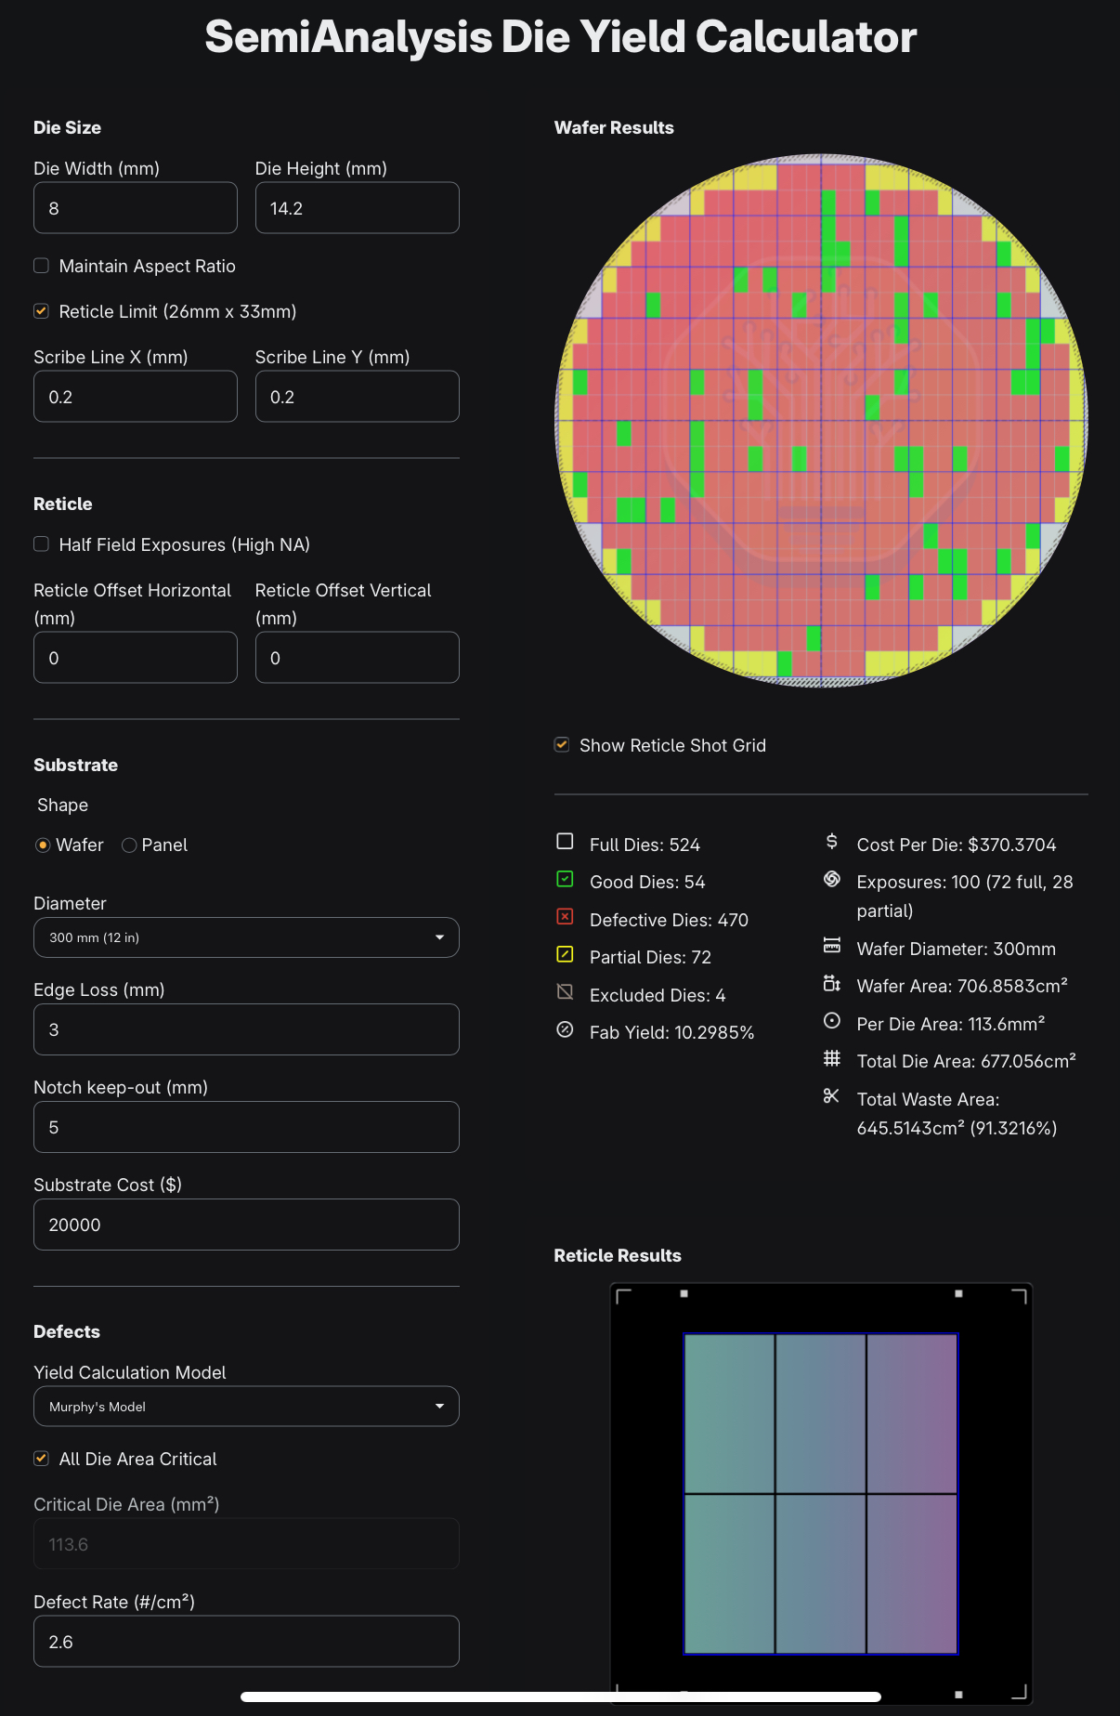1120x1716 pixels.
Task: Click the Good Dies green check icon
Action: coord(565,879)
